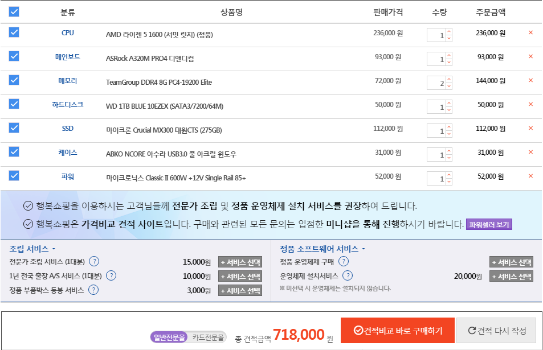
Task: Click help icon for 전문가 조립 서비스
Action: point(95,262)
